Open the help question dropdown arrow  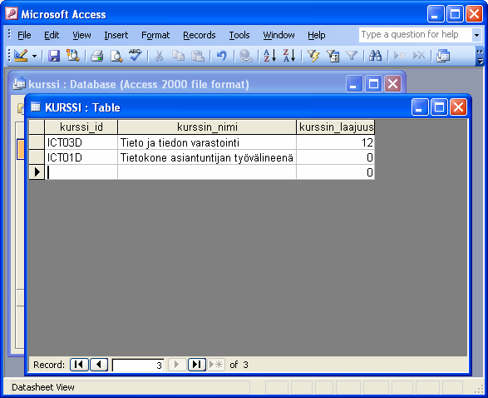click(476, 35)
